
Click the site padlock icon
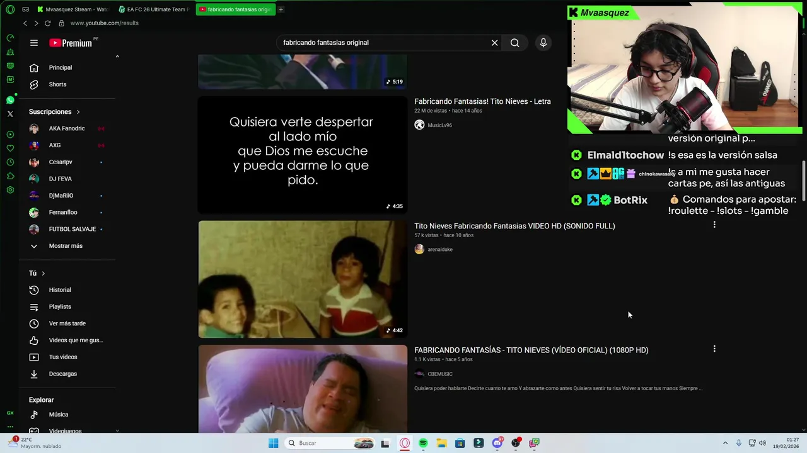61,23
